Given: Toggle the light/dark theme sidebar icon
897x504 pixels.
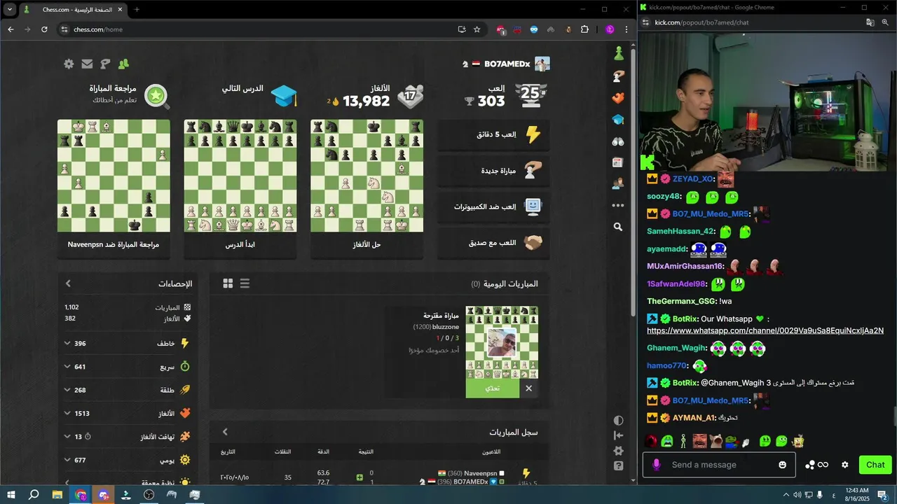Looking at the screenshot, I should 618,421.
